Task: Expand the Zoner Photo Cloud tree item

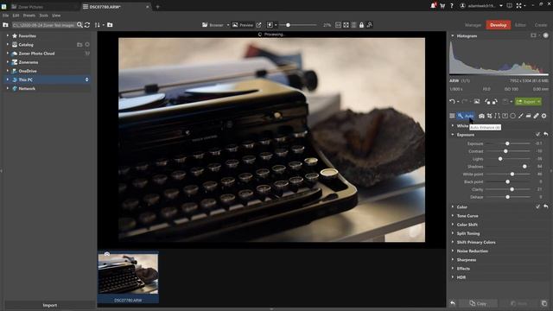Action: (x=8, y=54)
